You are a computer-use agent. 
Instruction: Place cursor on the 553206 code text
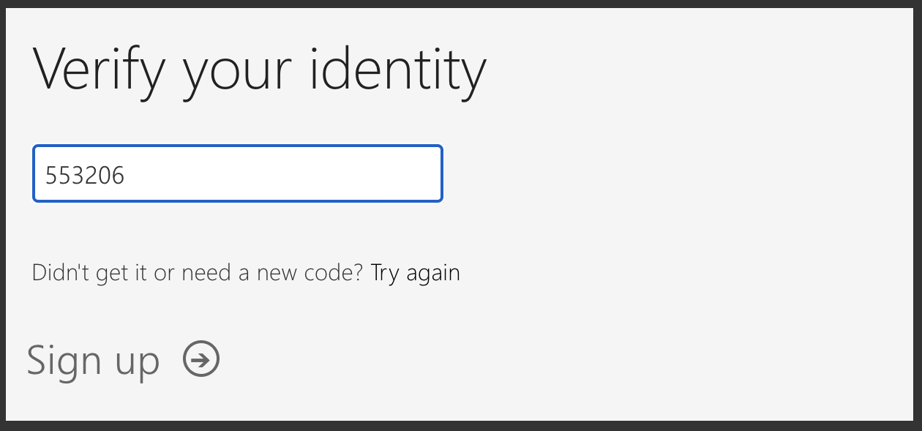[x=85, y=175]
